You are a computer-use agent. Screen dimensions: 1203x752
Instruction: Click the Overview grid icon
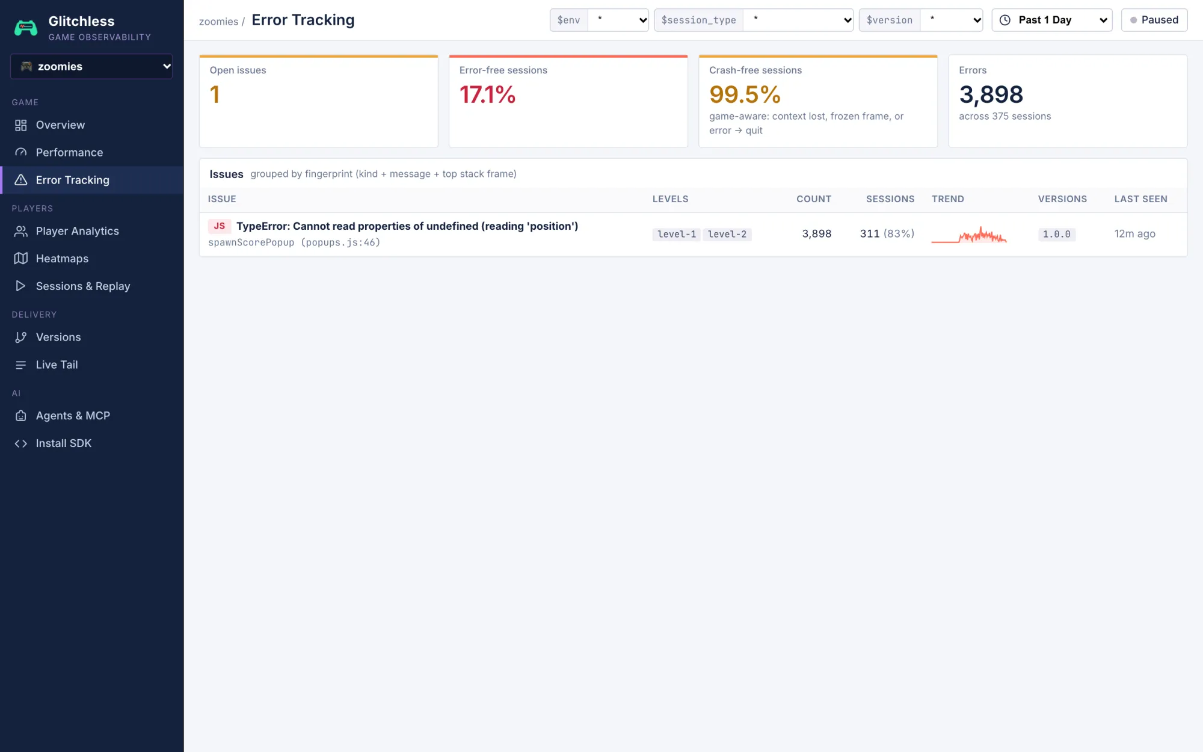(x=21, y=125)
